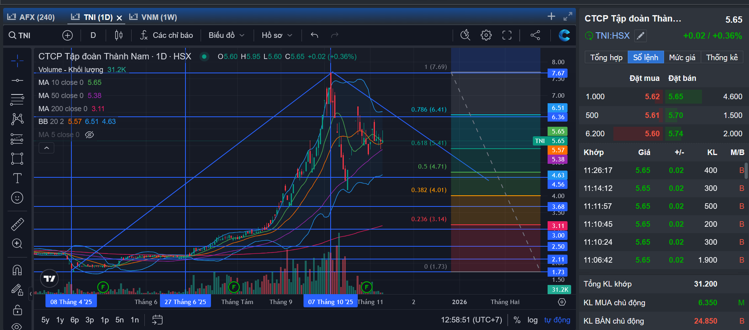Select the trend line drawing tool
The height and width of the screenshot is (330, 749).
point(17,81)
